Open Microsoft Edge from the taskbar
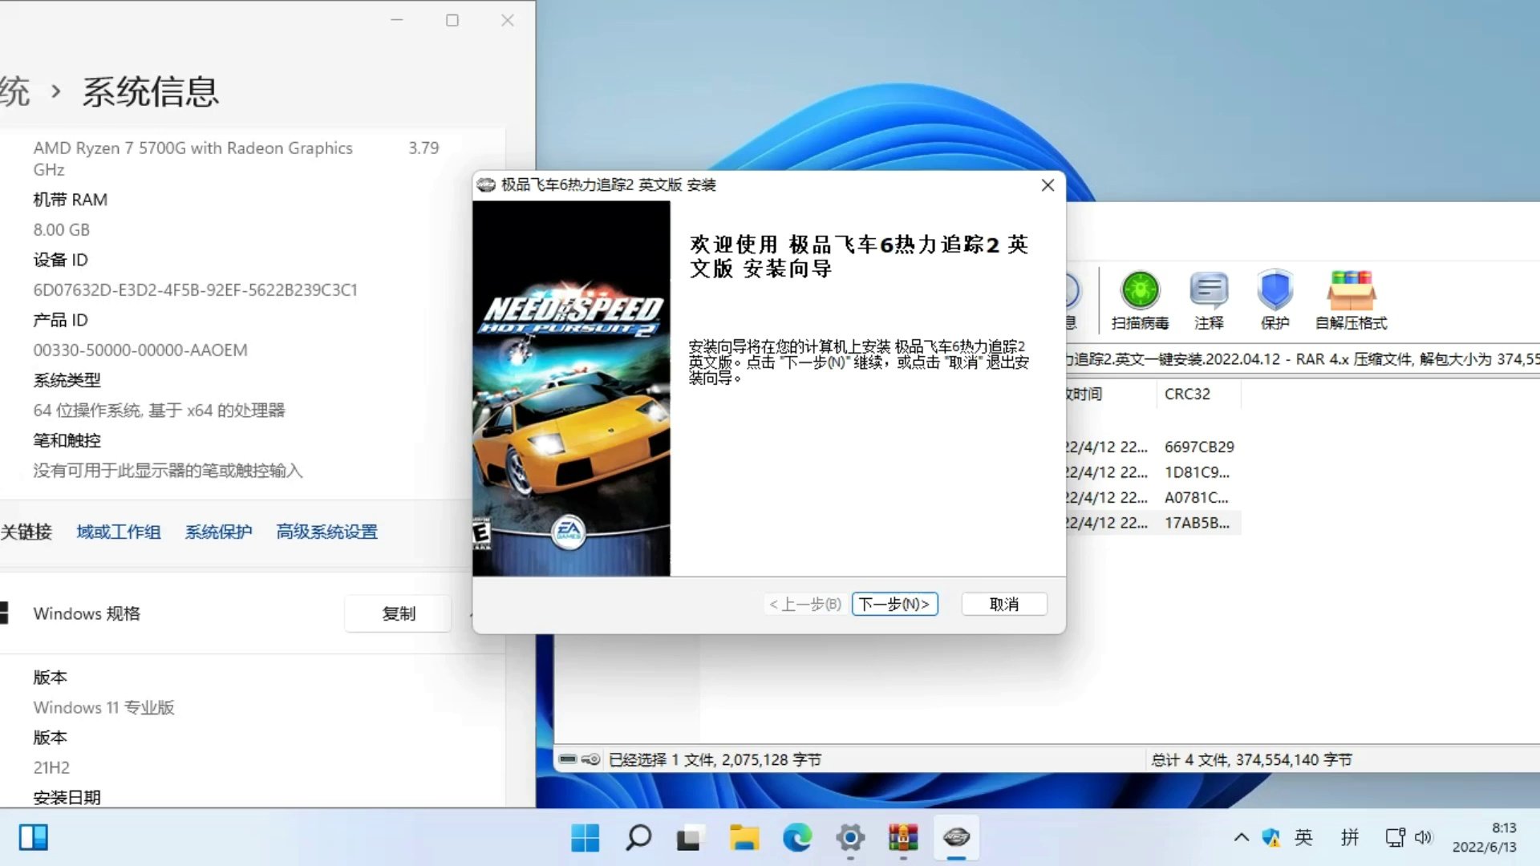 point(797,837)
